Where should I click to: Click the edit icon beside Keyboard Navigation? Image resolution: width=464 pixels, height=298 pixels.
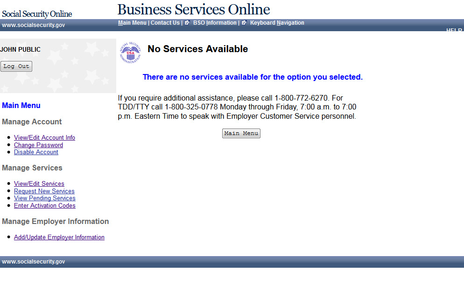244,23
